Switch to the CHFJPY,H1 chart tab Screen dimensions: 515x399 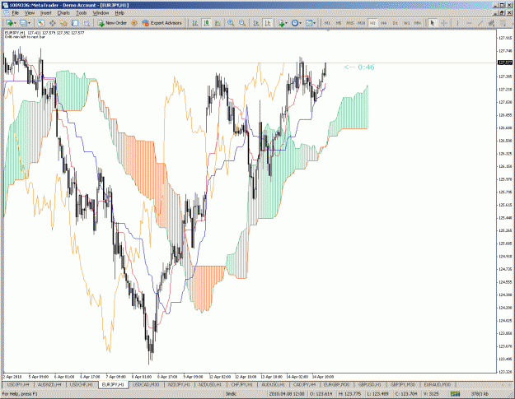241,384
